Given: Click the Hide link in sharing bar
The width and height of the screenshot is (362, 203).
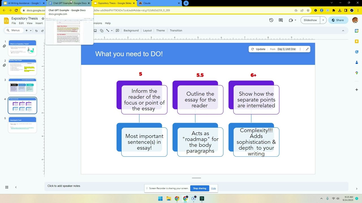Looking at the screenshot, I should (x=214, y=188).
